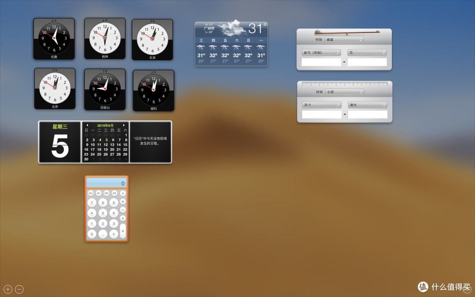Viewport: 475px width, 297px height.
Task: Click the 7 key on calculator
Action: (x=92, y=203)
